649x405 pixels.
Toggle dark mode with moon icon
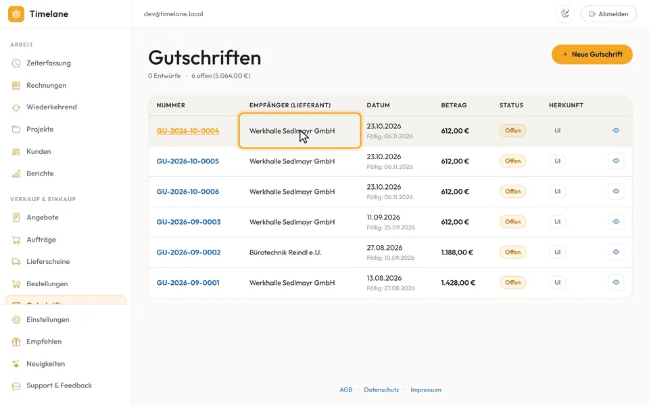click(565, 14)
